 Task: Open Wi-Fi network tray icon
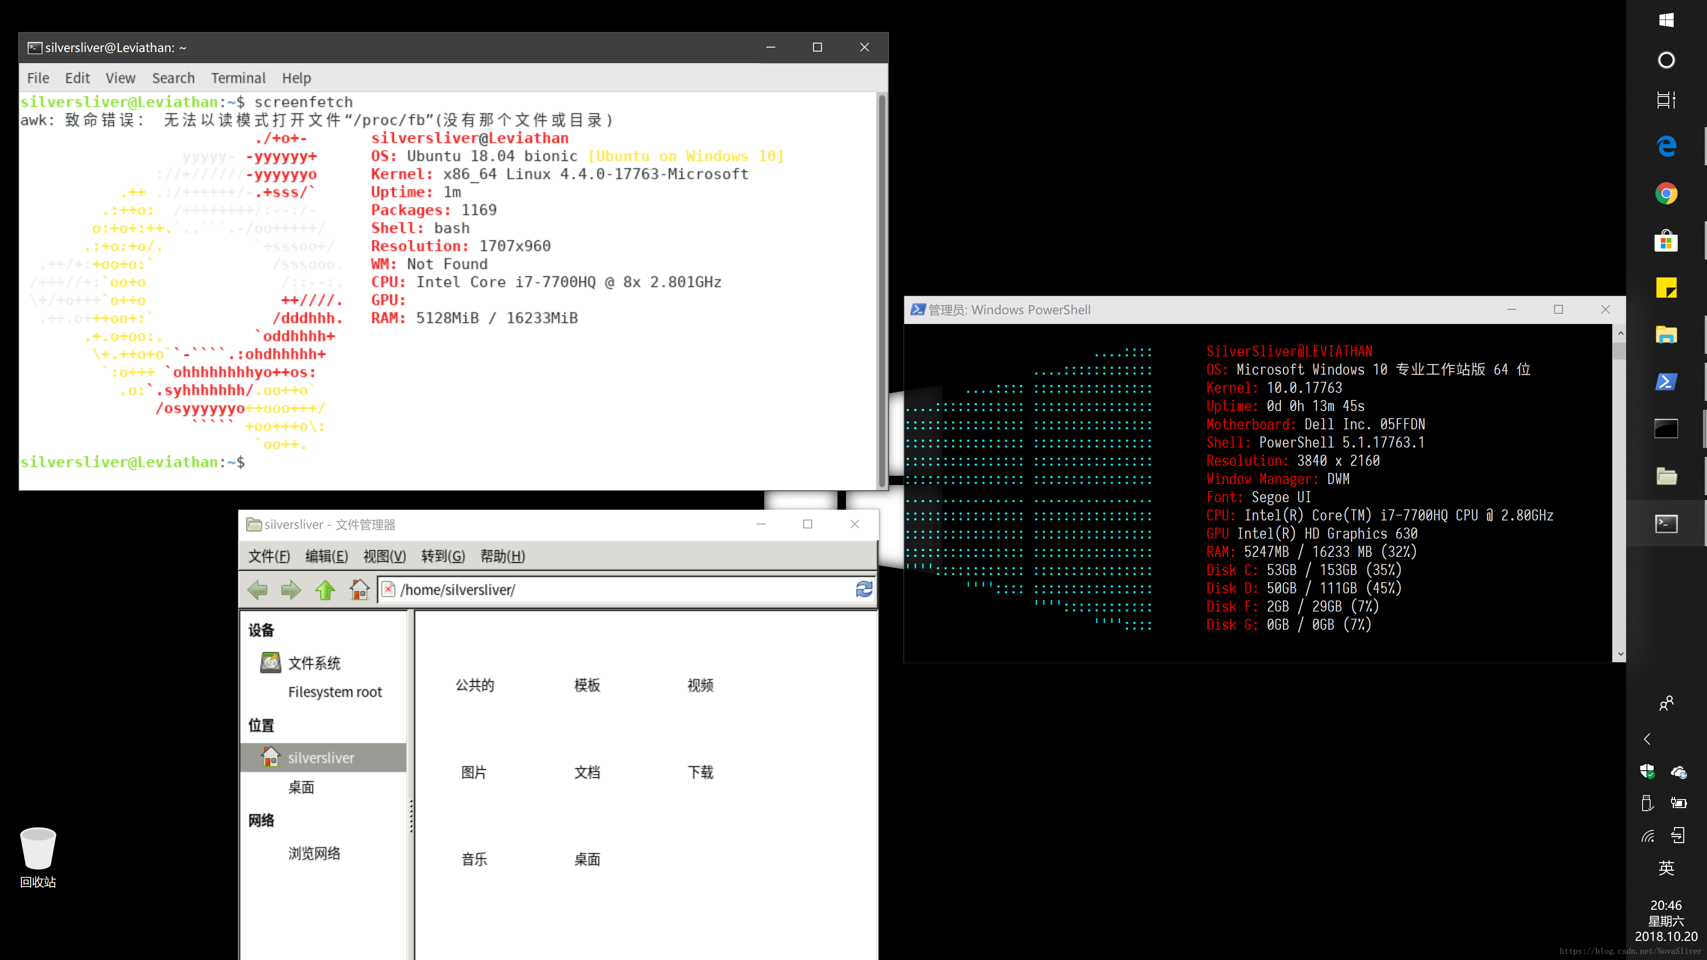coord(1647,836)
